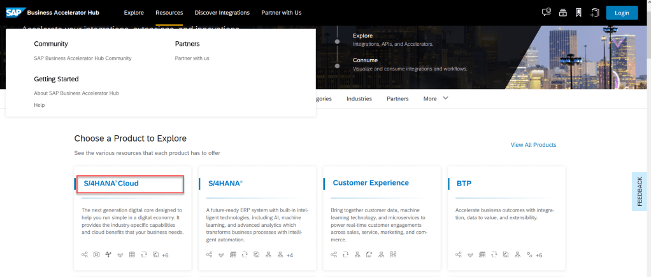Click the bookmark icon in top bar

point(578,13)
